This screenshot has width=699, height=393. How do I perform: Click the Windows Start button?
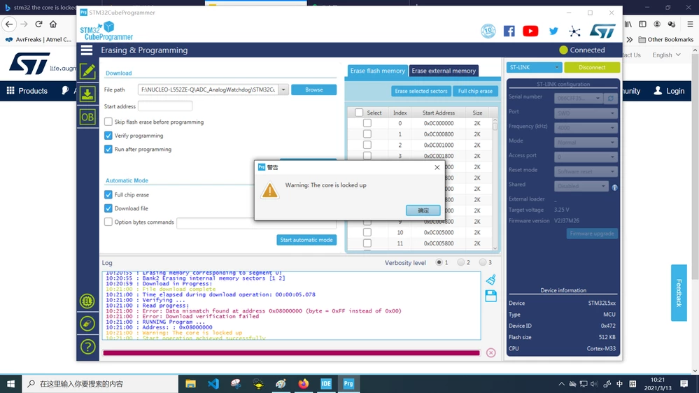pyautogui.click(x=10, y=384)
